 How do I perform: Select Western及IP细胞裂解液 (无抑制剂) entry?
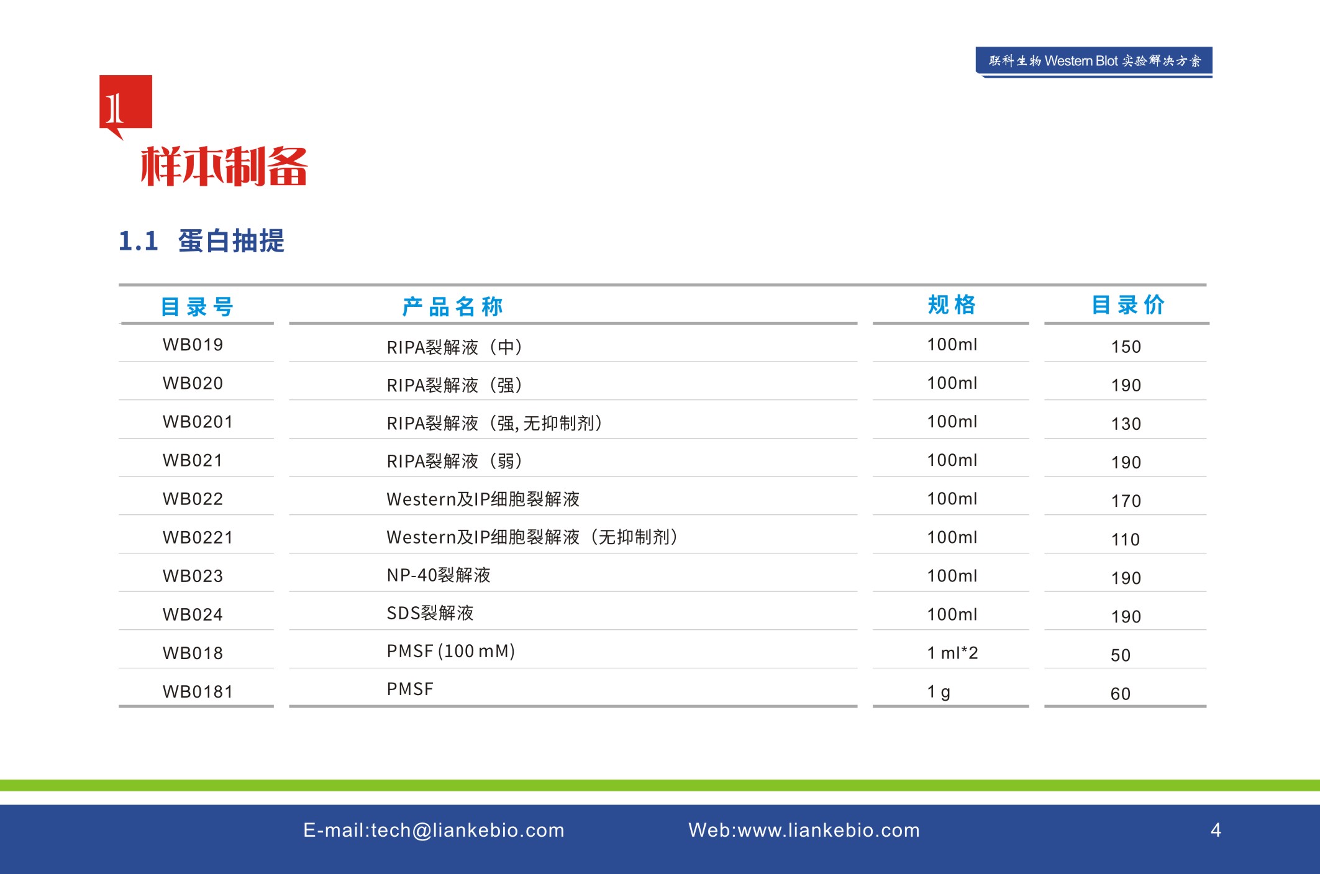532,537
